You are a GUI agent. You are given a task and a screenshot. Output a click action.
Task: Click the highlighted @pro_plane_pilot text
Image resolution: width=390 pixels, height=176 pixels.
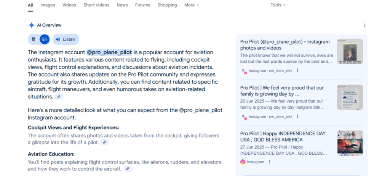[109, 52]
